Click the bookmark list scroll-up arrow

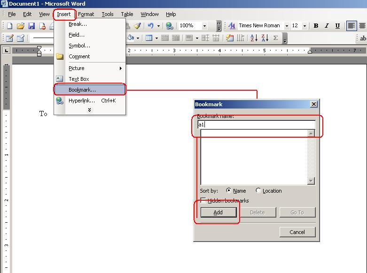(x=311, y=133)
